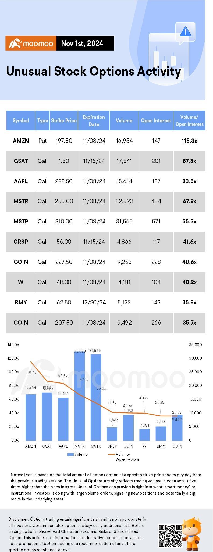Click the BMY symbol in the table
The image size is (213, 552).
click(21, 302)
